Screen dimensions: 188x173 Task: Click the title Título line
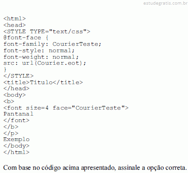tap(43, 82)
